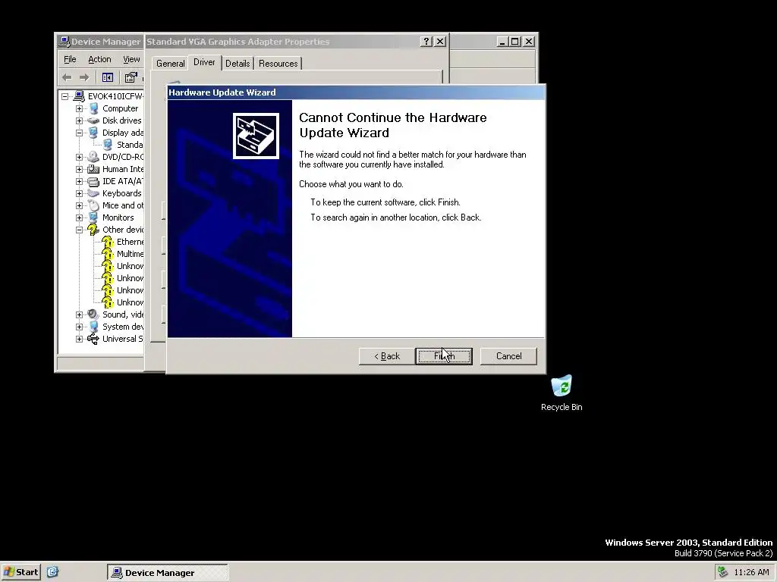The image size is (777, 582).
Task: Select the Ethernet controller warning icon
Action: tap(108, 242)
